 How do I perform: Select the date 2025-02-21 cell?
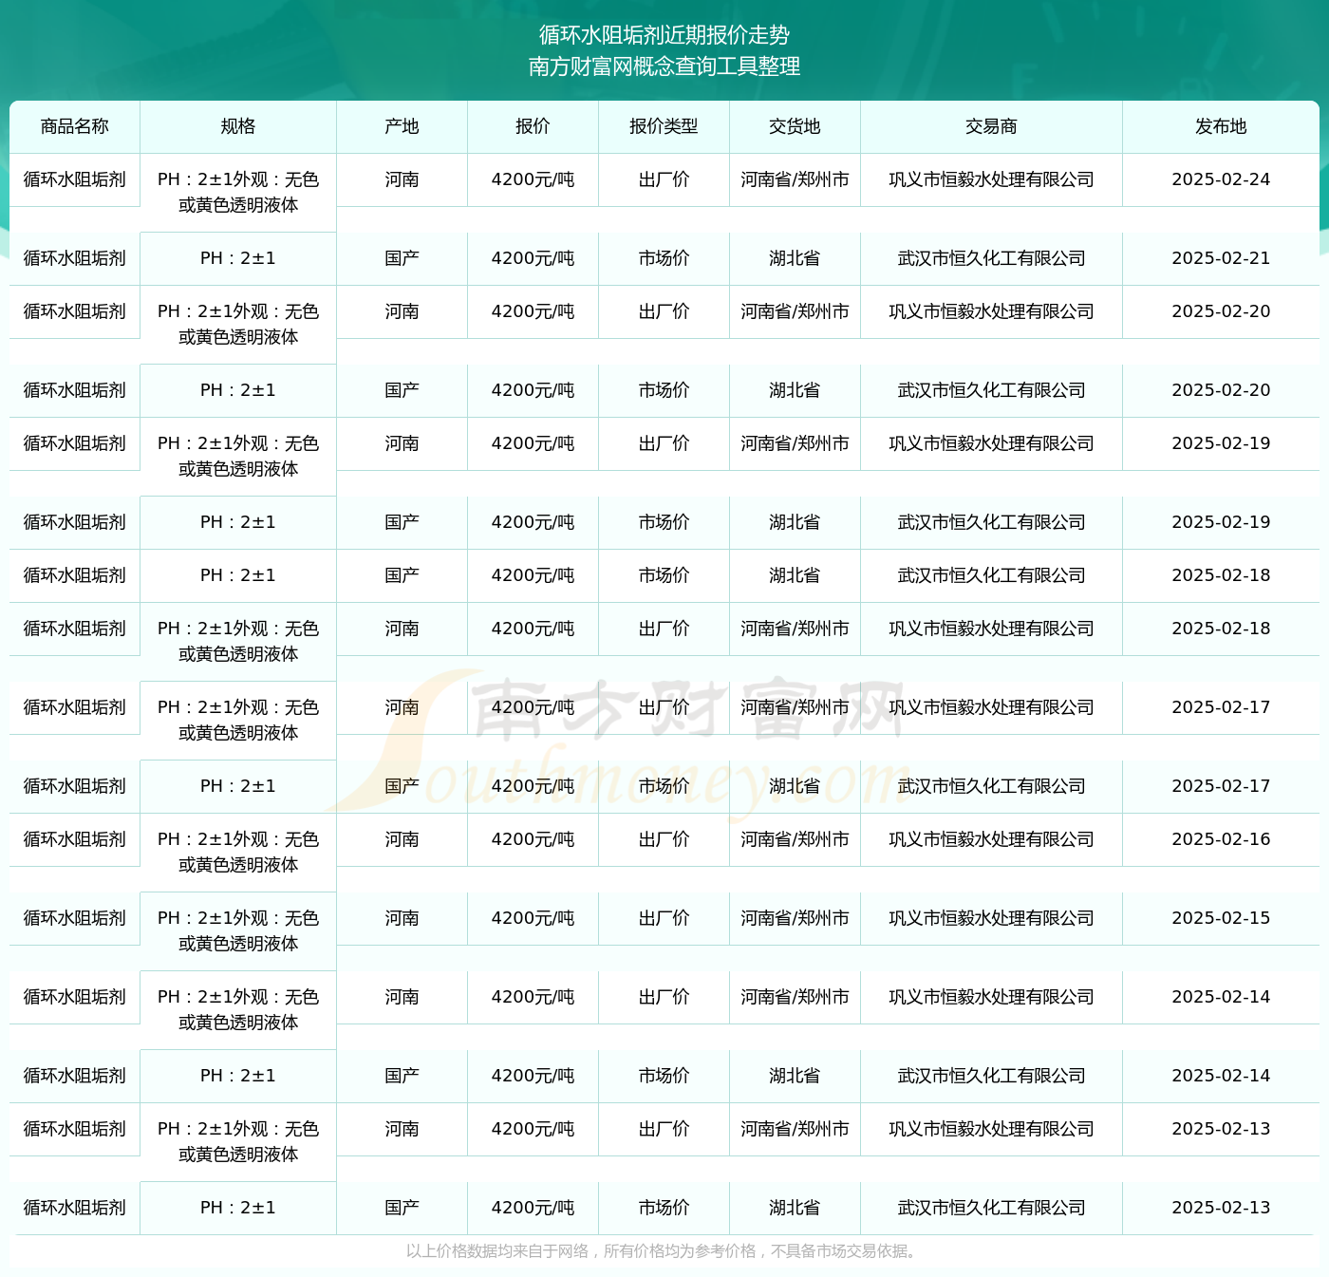[x=1221, y=258]
